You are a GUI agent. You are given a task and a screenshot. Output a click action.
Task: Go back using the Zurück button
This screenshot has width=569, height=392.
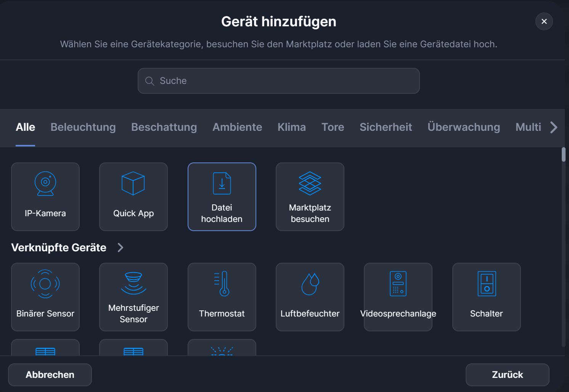pos(507,374)
